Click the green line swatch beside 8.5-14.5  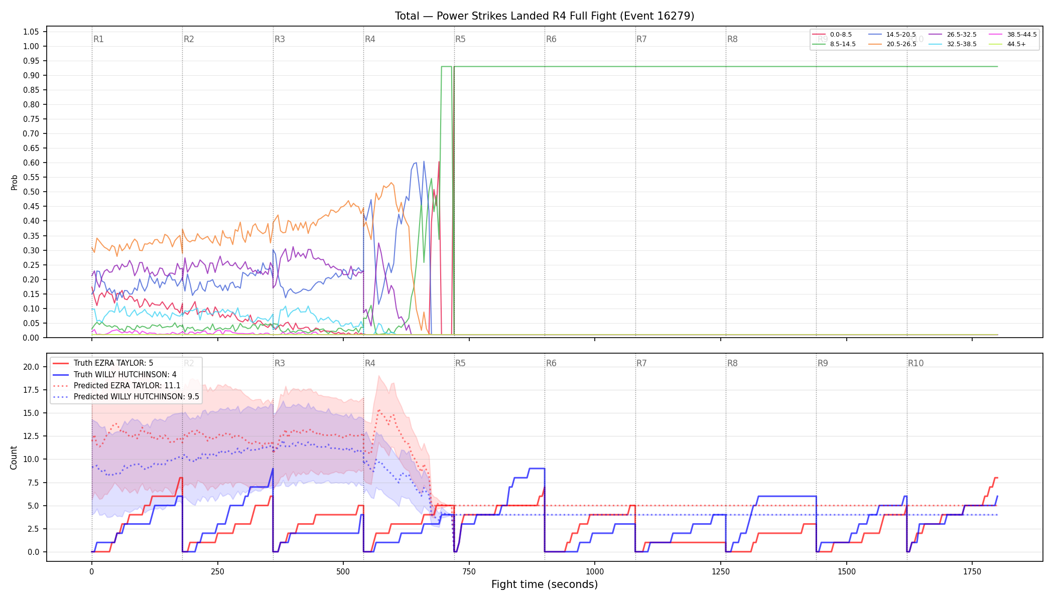(x=819, y=44)
